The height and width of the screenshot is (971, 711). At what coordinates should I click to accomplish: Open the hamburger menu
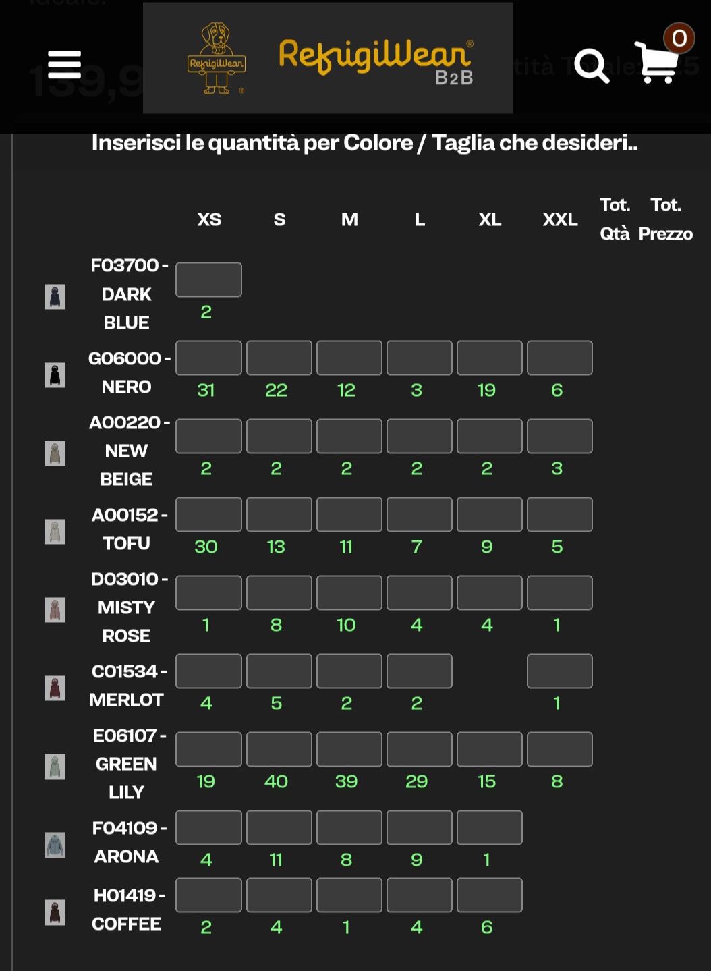pos(65,65)
